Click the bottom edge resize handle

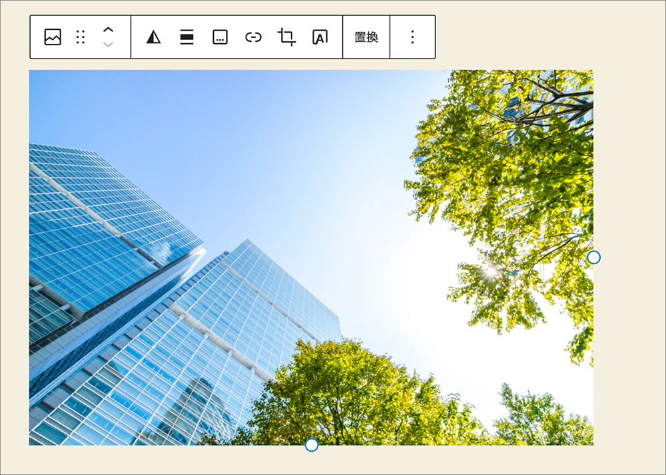click(x=311, y=445)
